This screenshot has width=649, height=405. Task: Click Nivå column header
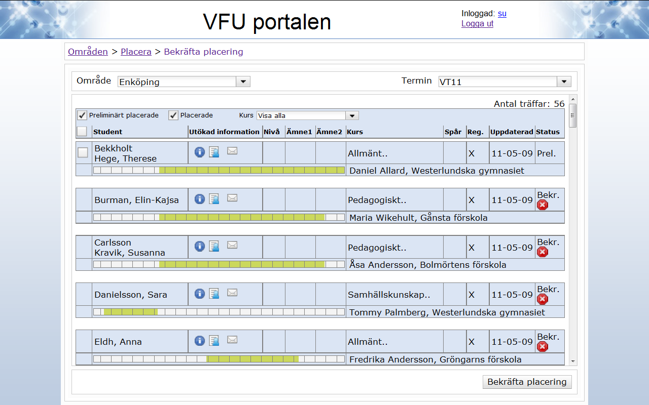272,132
